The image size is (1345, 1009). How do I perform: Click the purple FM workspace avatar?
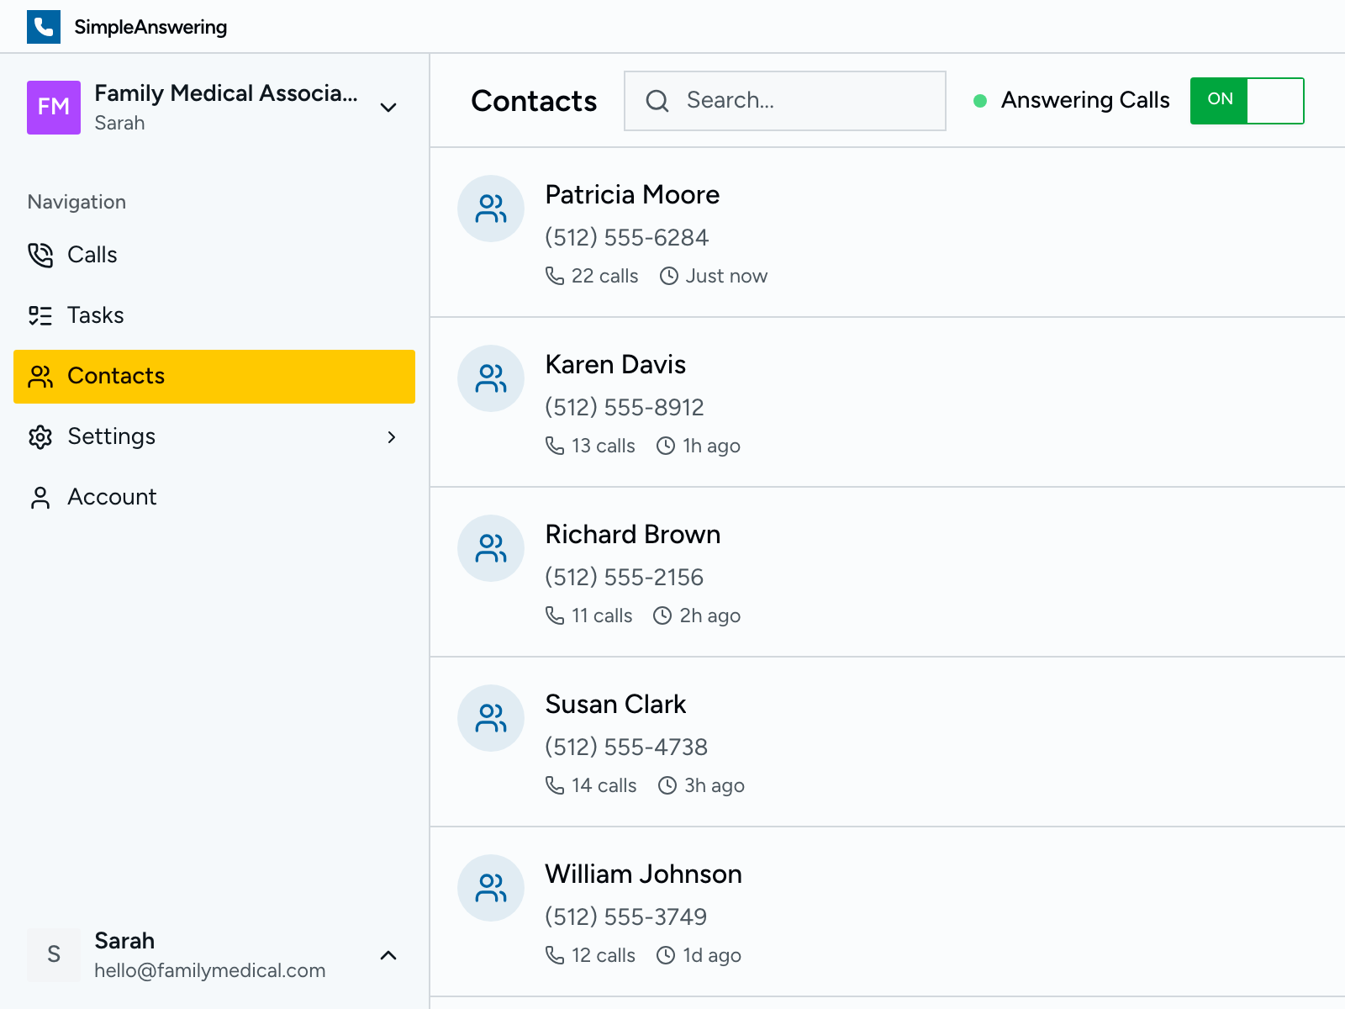(54, 108)
